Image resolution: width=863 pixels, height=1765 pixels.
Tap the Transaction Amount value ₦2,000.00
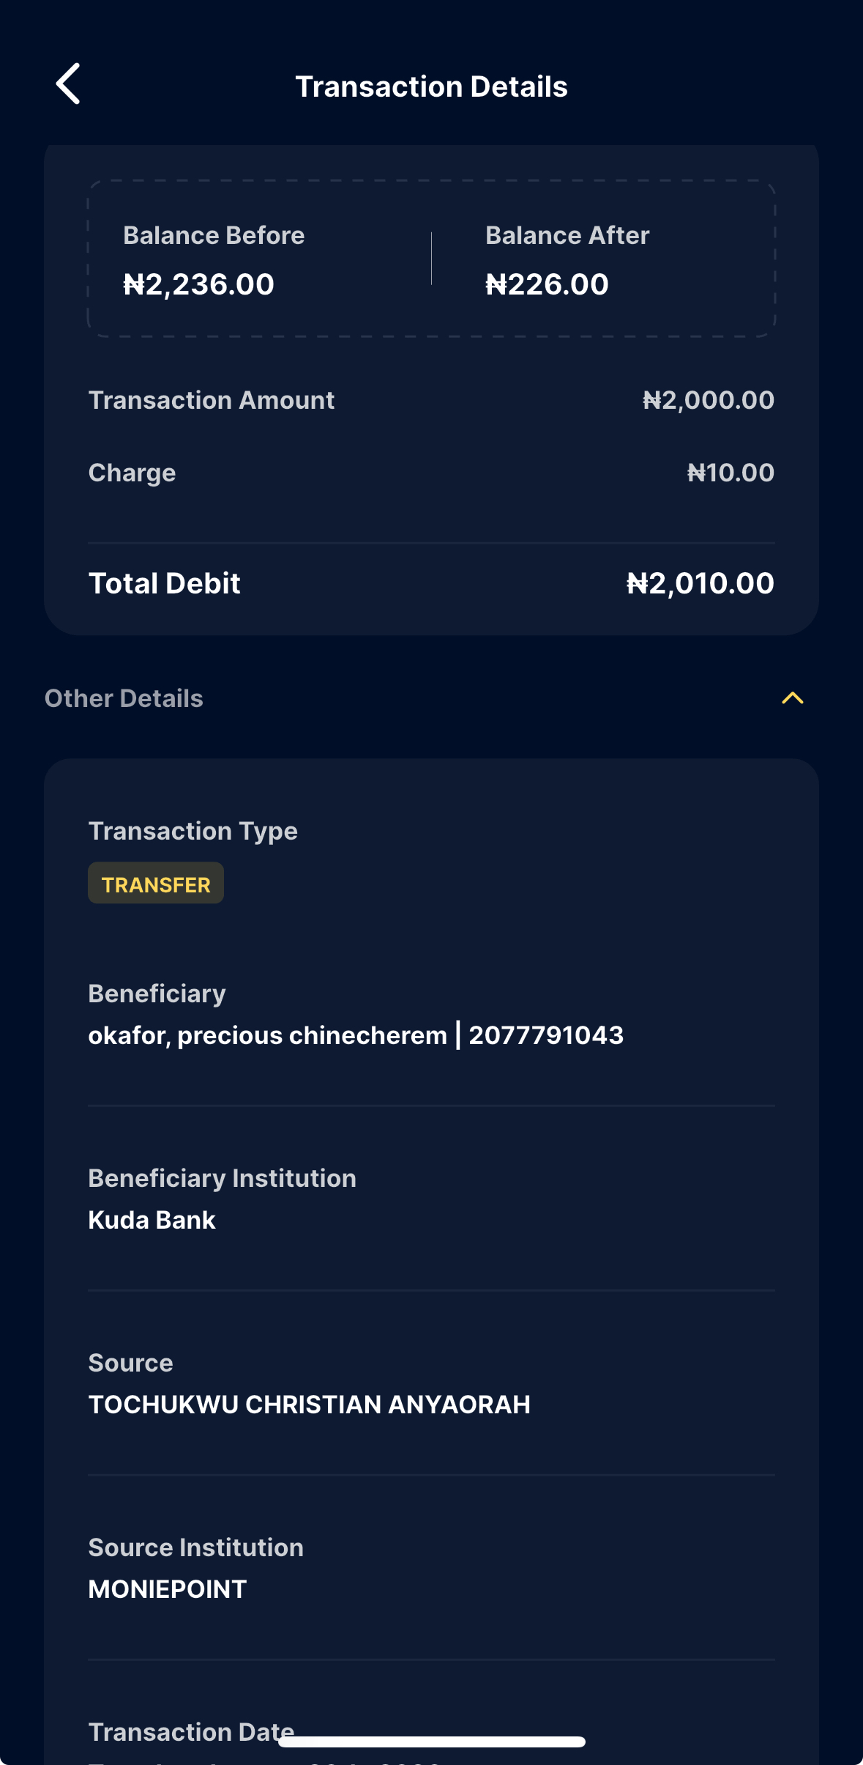pyautogui.click(x=708, y=400)
